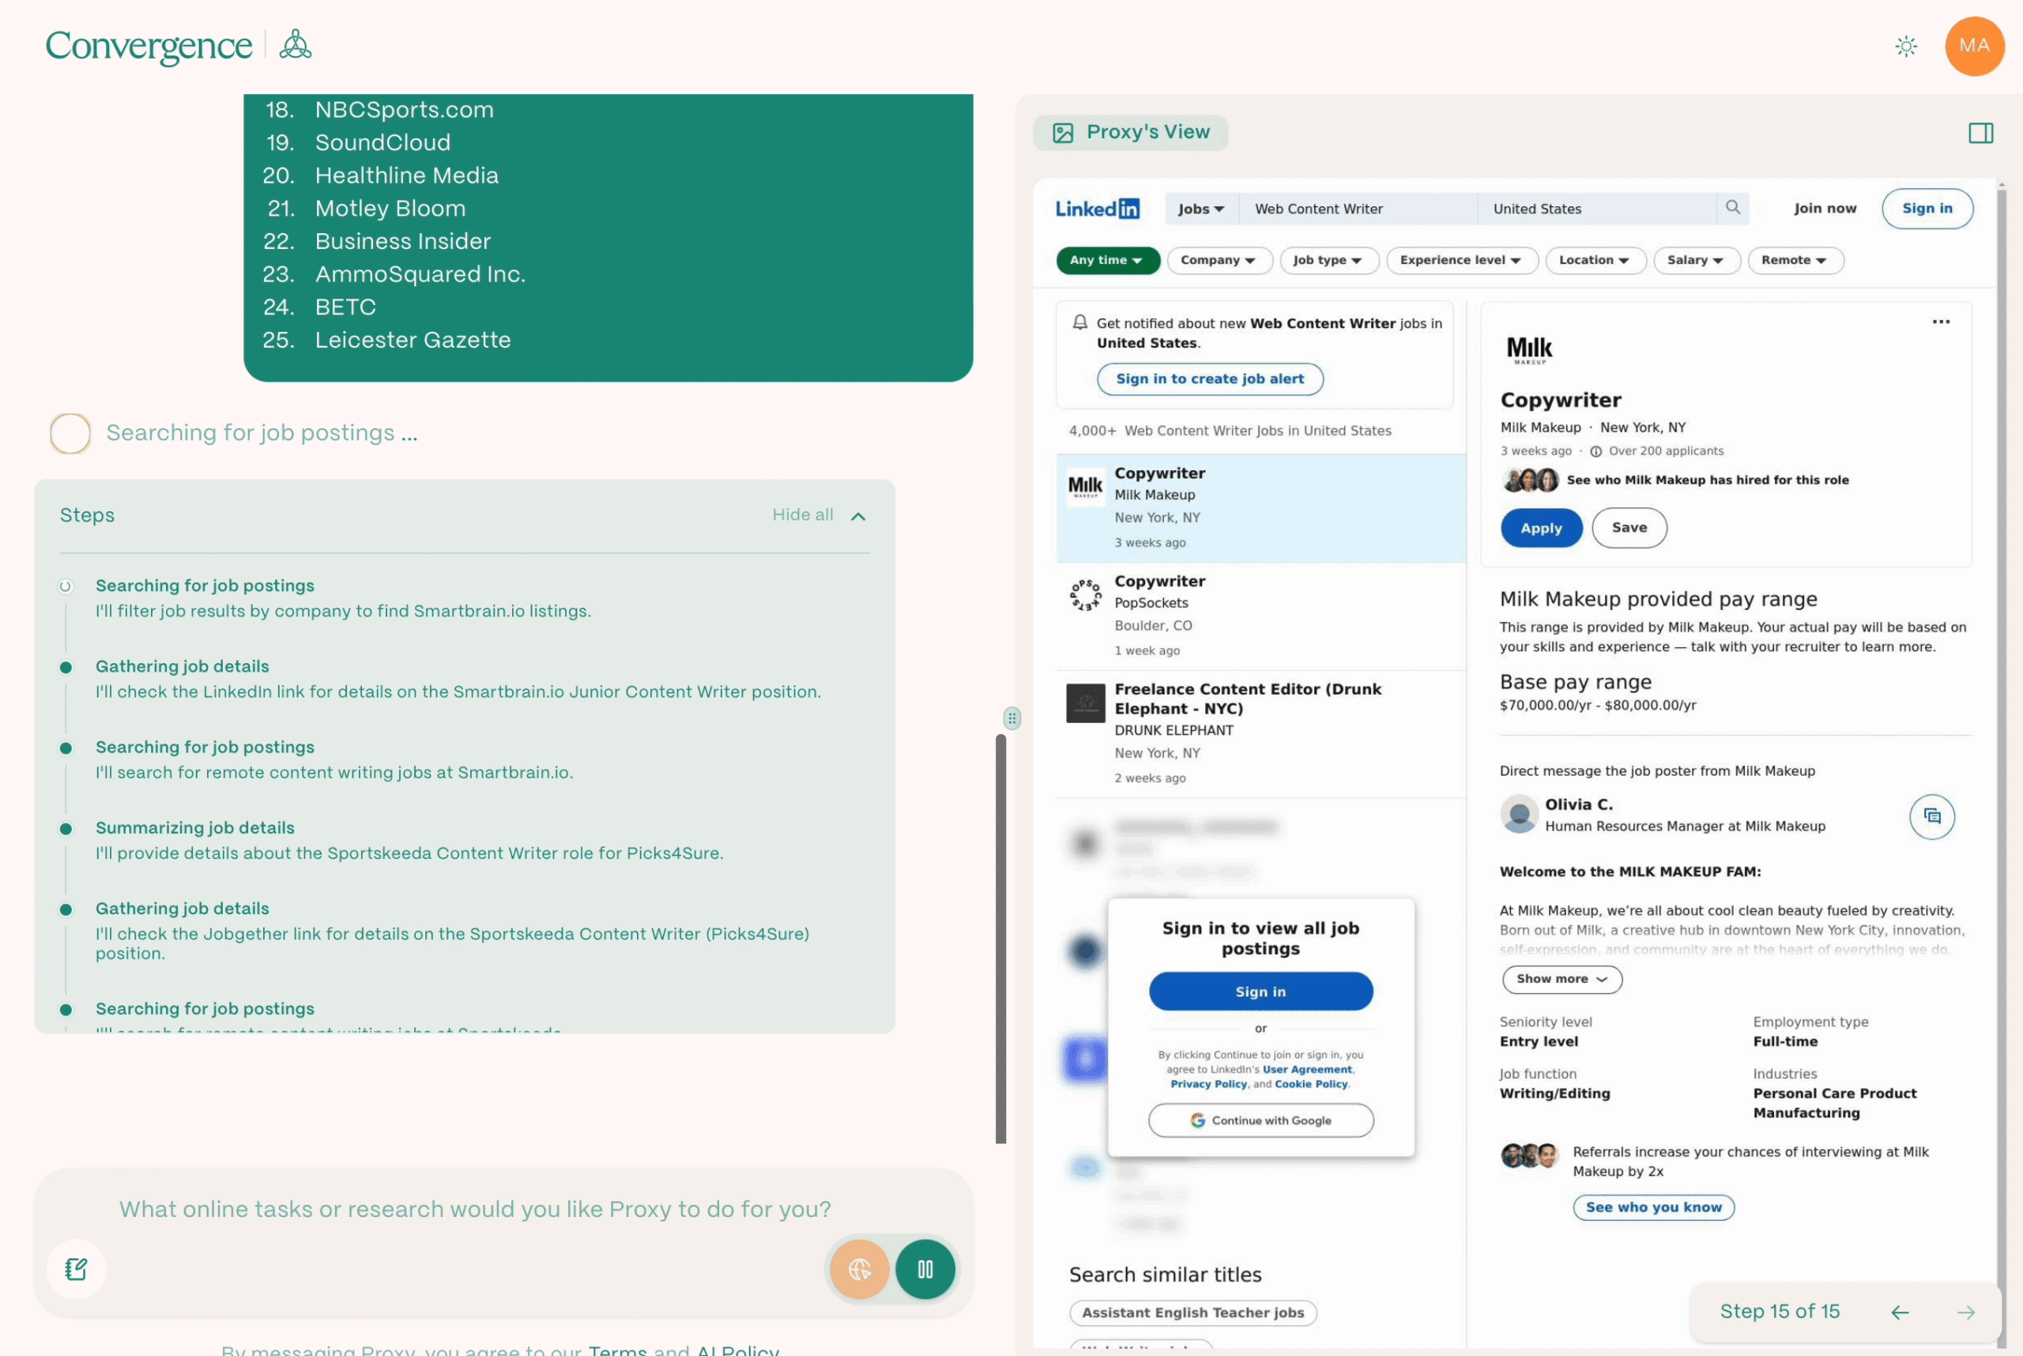Collapse steps using Hide all chevron
Viewport: 2023px width, 1356px height.
click(857, 516)
